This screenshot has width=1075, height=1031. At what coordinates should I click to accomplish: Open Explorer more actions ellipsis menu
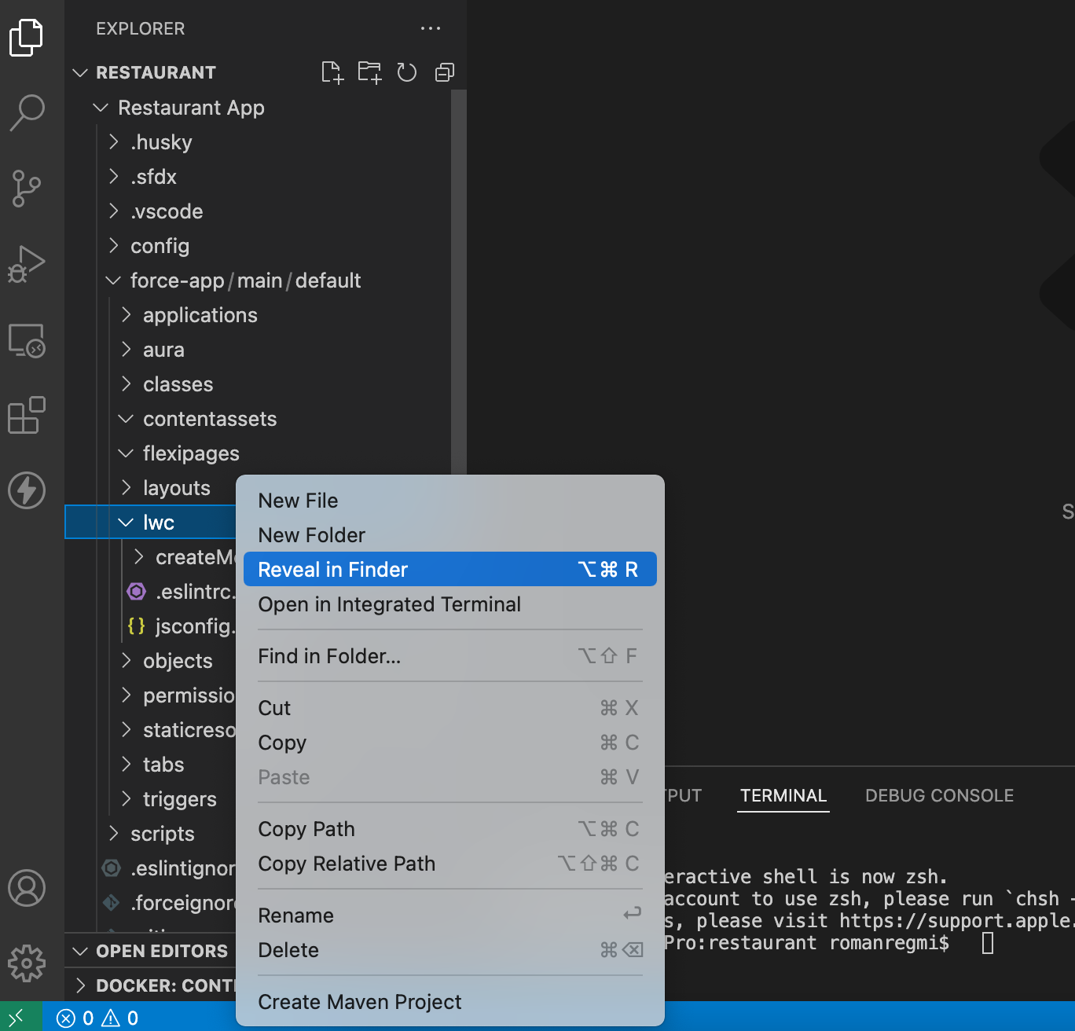point(431,28)
